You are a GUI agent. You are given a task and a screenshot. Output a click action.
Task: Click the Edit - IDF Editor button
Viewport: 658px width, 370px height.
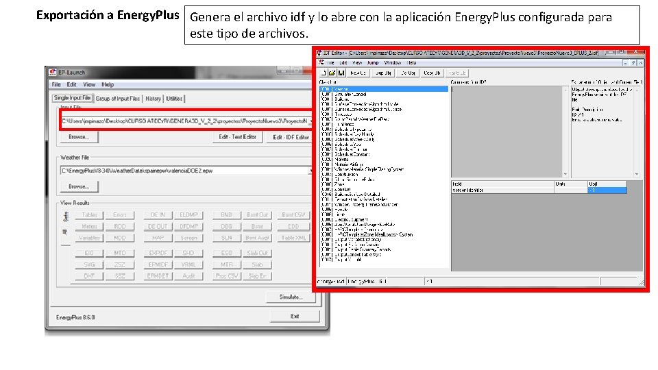pyautogui.click(x=291, y=137)
